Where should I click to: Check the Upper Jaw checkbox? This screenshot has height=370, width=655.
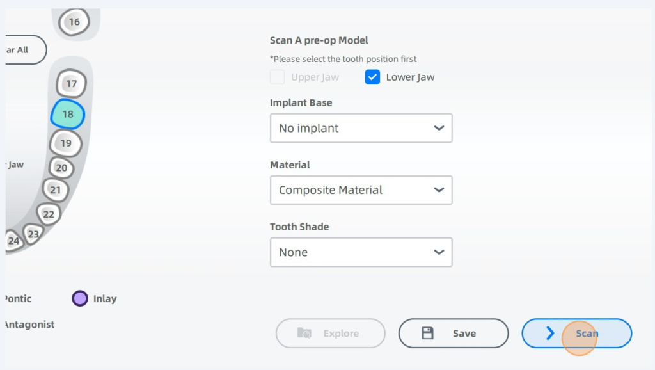pyautogui.click(x=277, y=77)
